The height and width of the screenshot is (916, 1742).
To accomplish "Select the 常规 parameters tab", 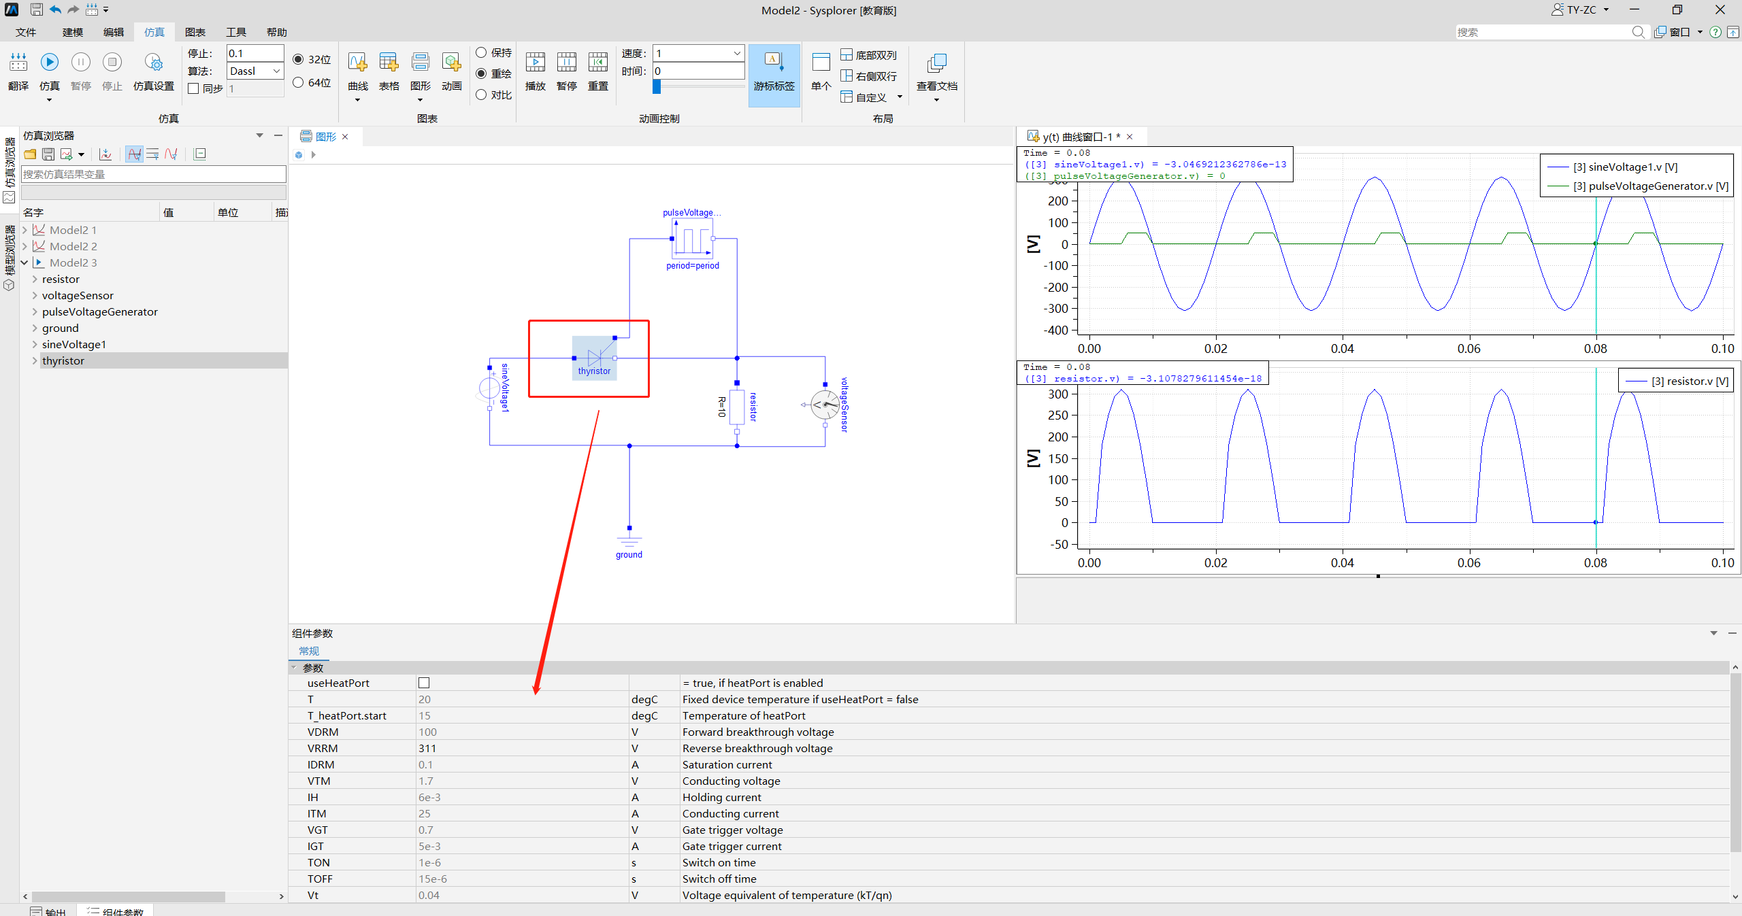I will pos(309,651).
